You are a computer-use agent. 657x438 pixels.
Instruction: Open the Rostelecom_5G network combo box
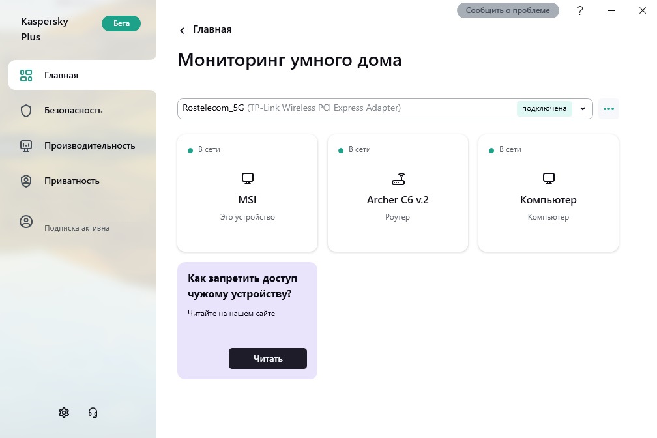pyautogui.click(x=385, y=109)
